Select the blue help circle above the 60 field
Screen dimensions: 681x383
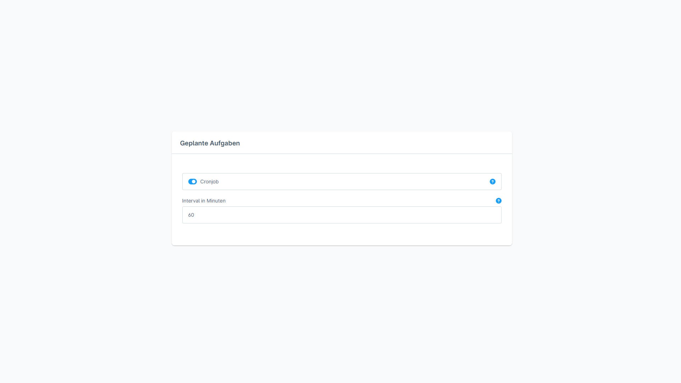coord(498,201)
